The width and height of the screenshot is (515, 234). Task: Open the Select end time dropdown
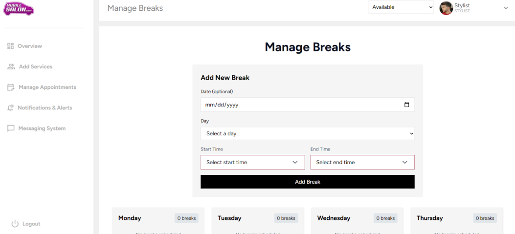pyautogui.click(x=362, y=162)
